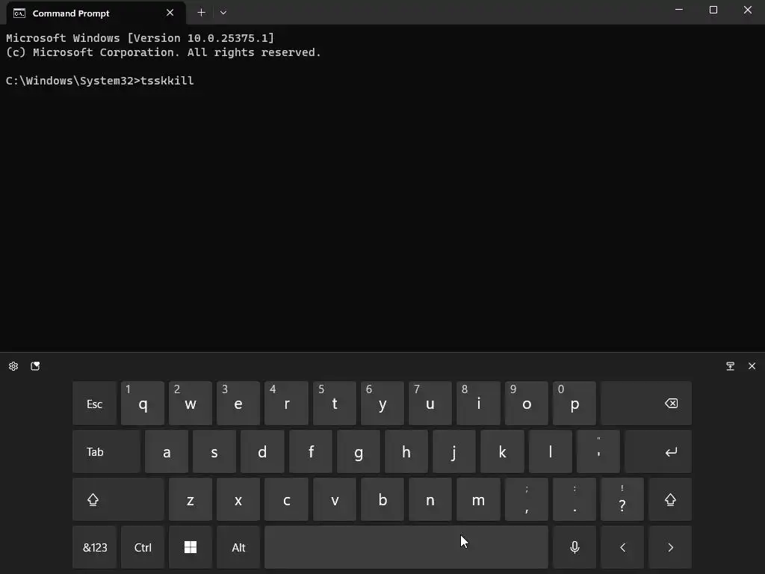Tap the u key
This screenshot has height=574, width=765.
(x=430, y=404)
